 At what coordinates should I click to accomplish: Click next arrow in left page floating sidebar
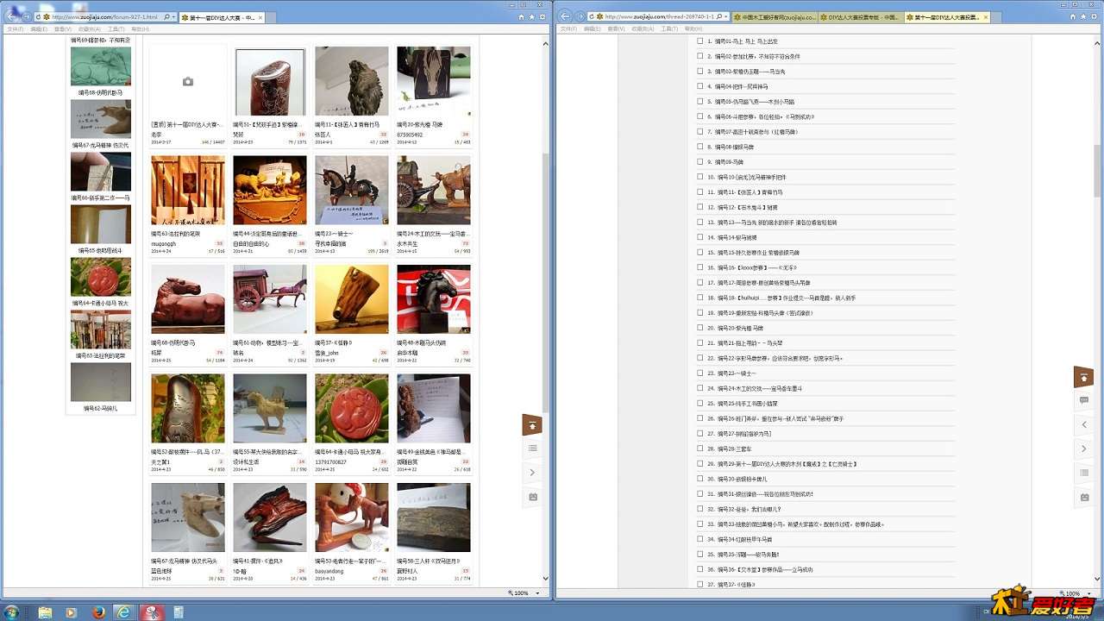pos(532,473)
